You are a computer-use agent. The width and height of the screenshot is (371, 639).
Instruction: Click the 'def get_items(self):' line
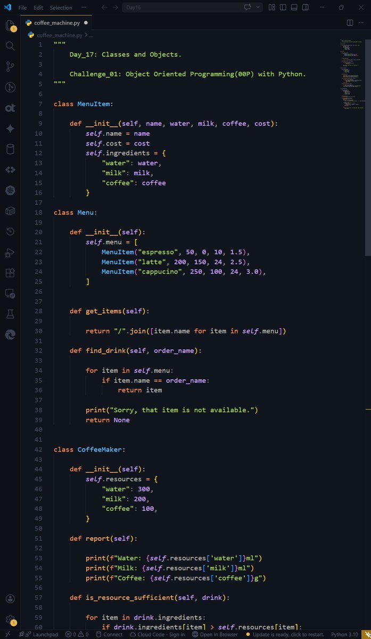coord(110,311)
